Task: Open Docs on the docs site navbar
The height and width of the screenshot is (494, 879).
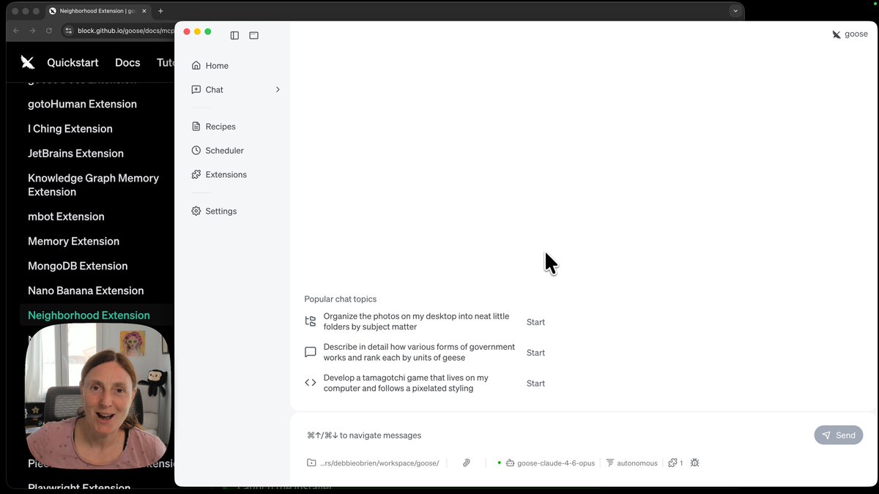Action: point(127,62)
